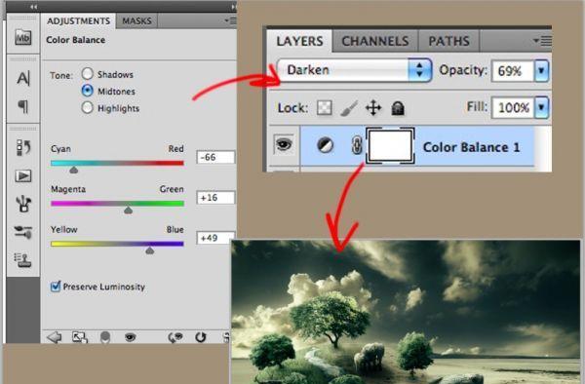Click the Cyan-Red slider handle
The width and height of the screenshot is (585, 384).
click(x=74, y=170)
